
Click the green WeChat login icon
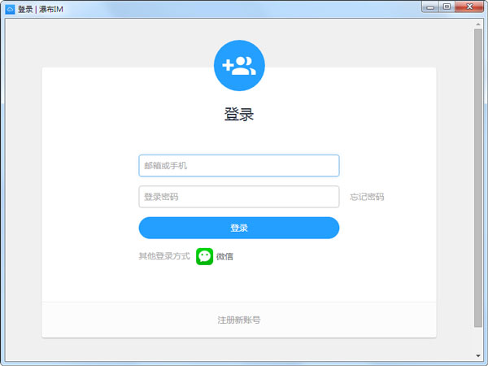coord(205,256)
